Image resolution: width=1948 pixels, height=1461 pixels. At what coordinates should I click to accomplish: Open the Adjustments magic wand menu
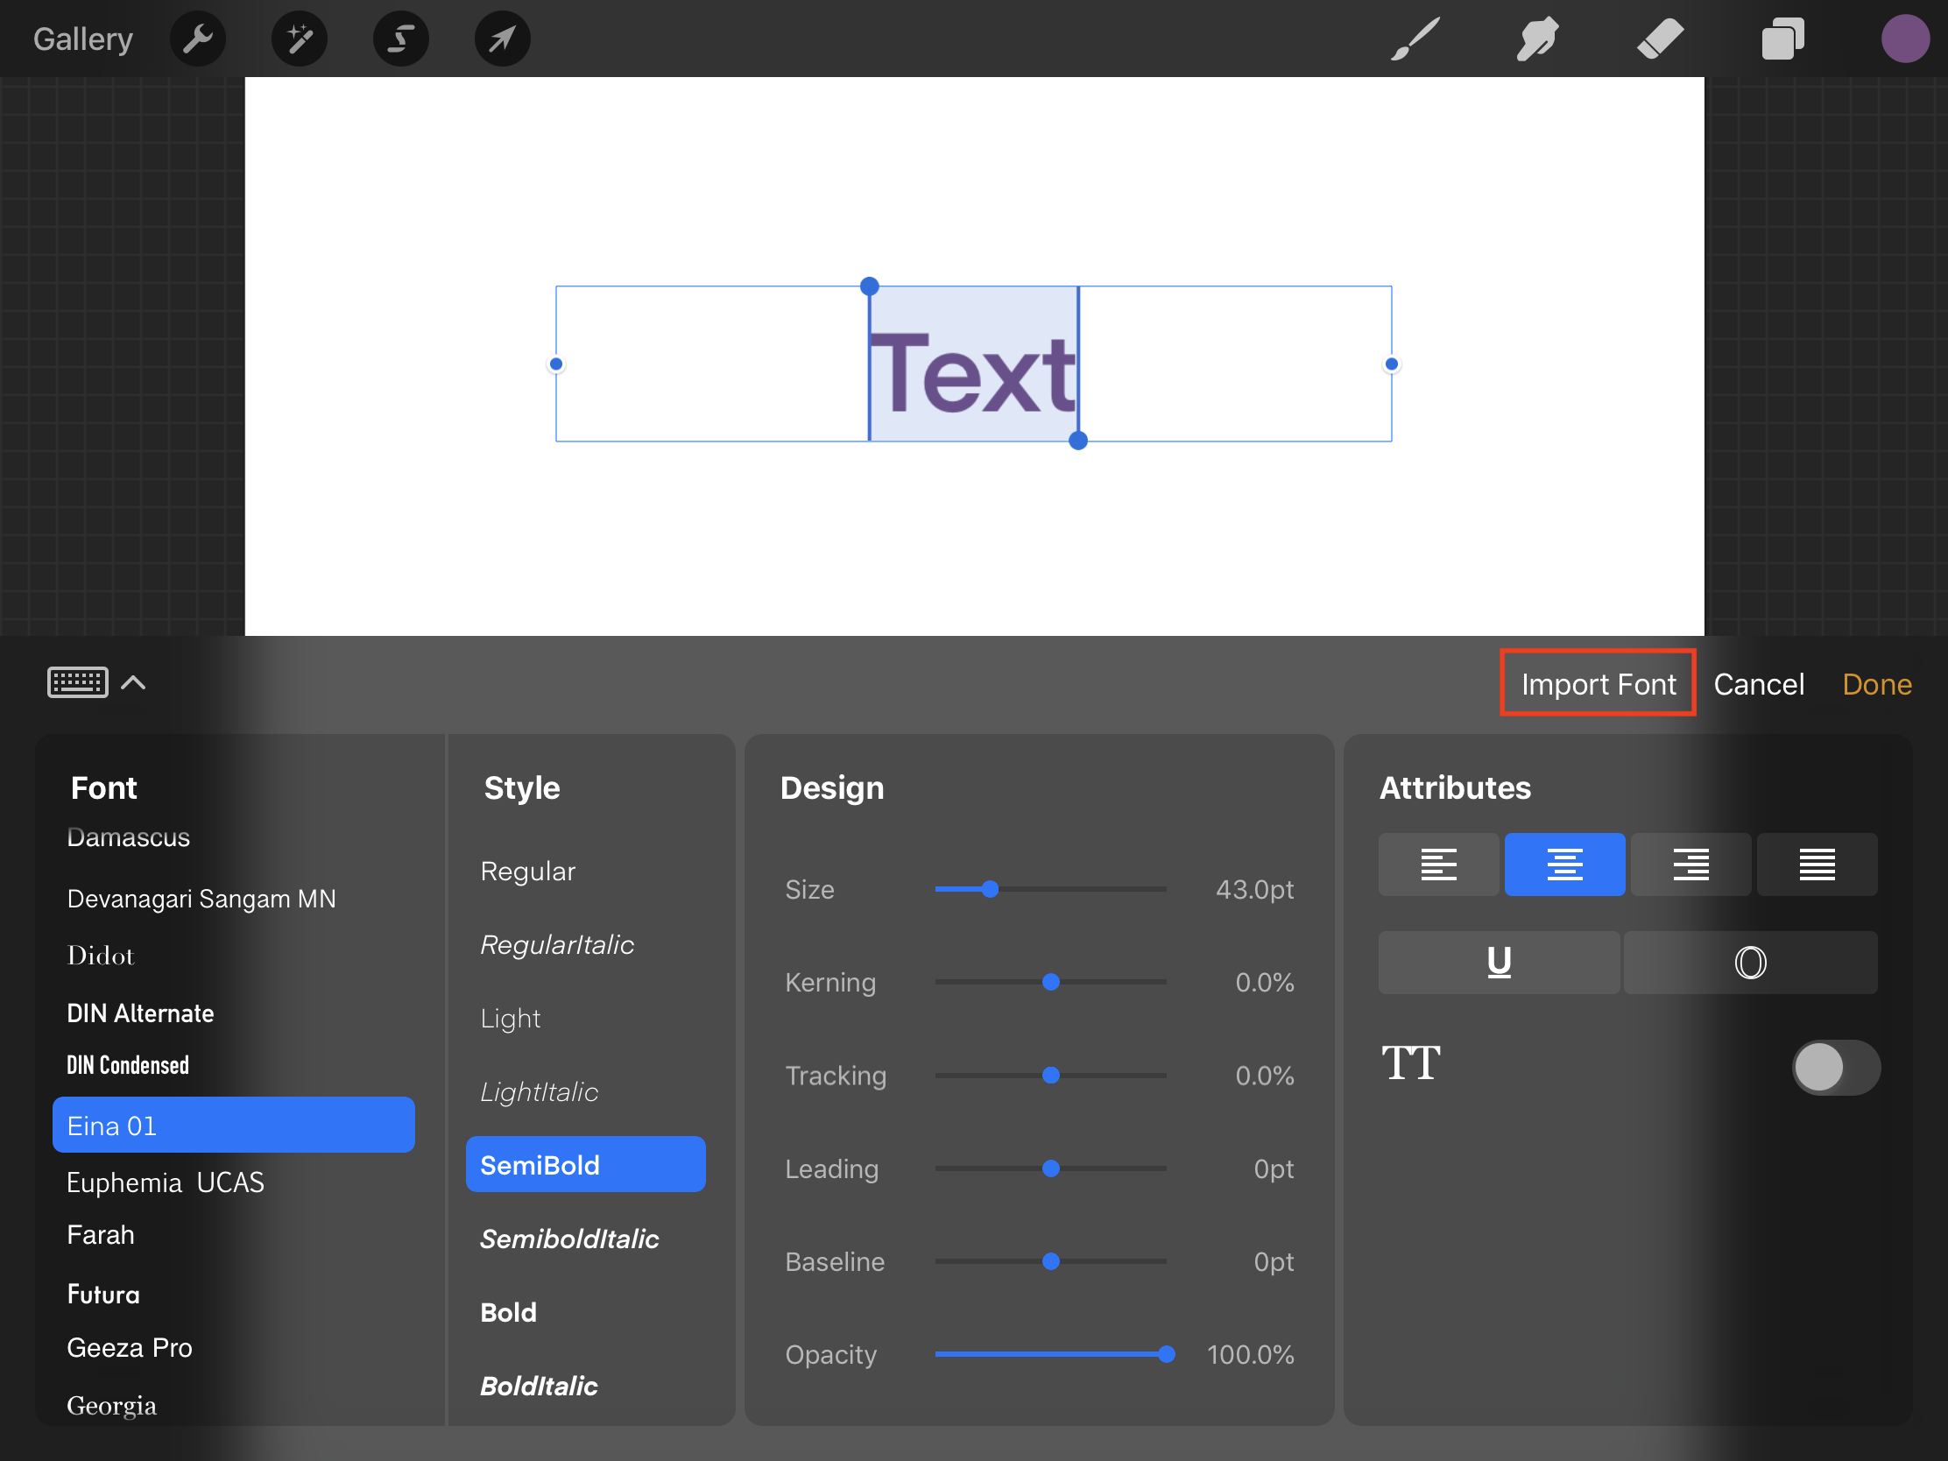(x=300, y=39)
